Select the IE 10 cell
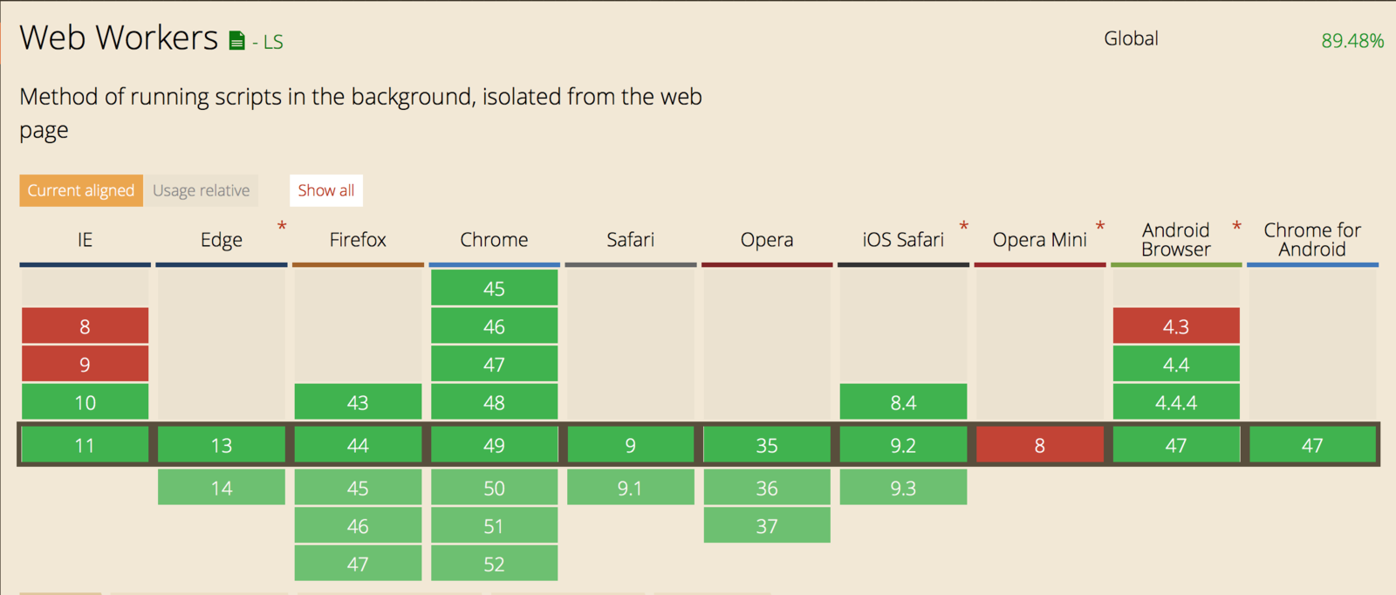1396x595 pixels. coord(85,402)
